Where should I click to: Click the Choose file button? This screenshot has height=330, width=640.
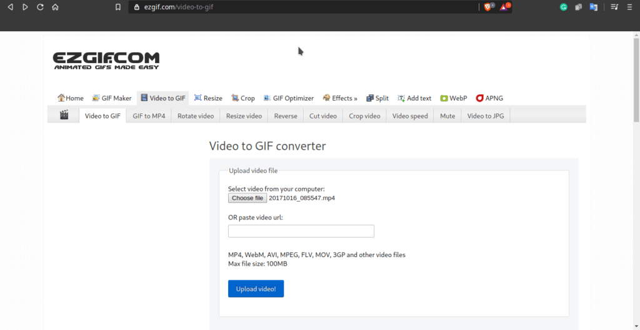pos(247,198)
